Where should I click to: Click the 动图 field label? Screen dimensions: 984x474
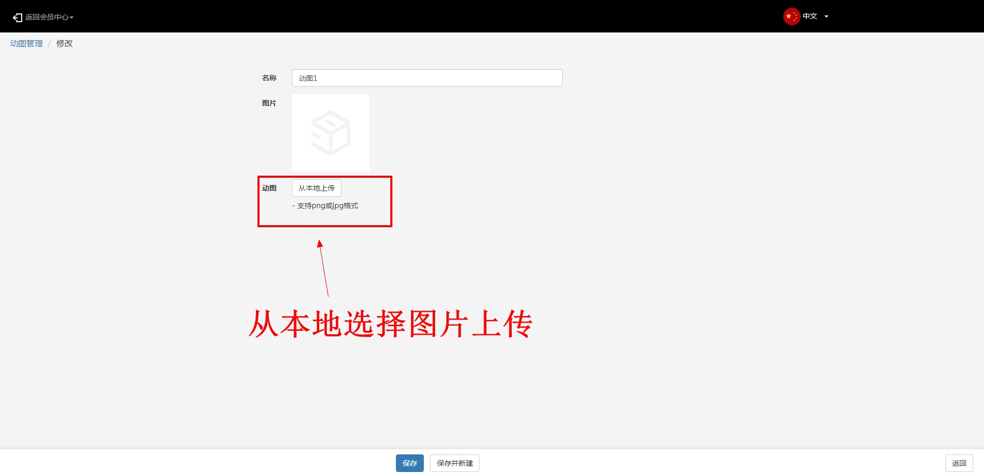pos(269,188)
